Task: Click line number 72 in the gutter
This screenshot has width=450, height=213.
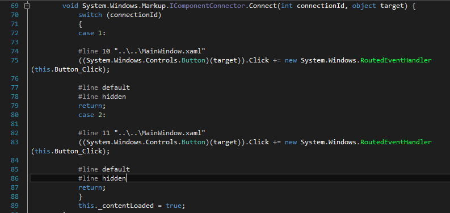Action: point(15,33)
